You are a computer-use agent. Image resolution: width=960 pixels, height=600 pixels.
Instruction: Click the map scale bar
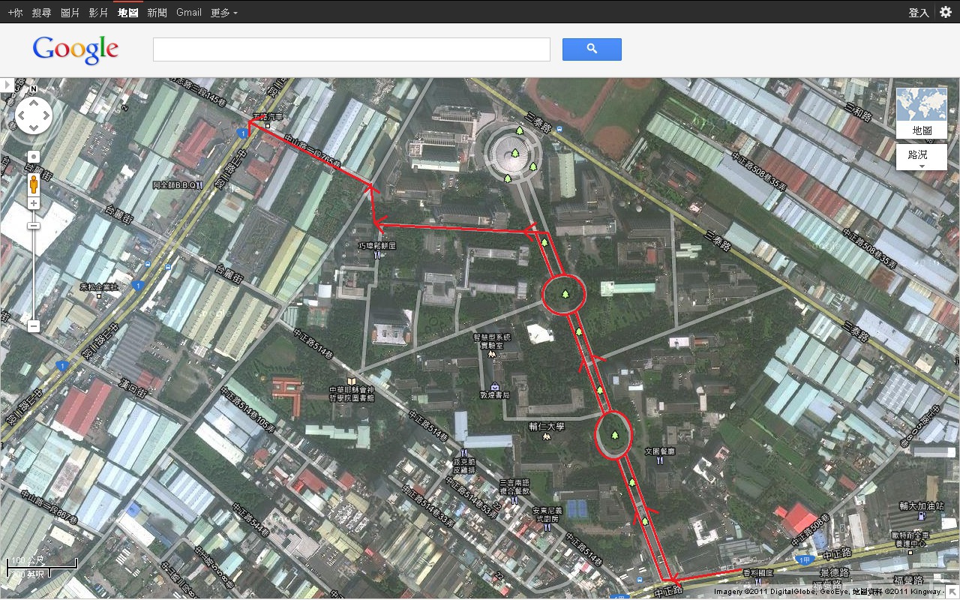click(42, 568)
